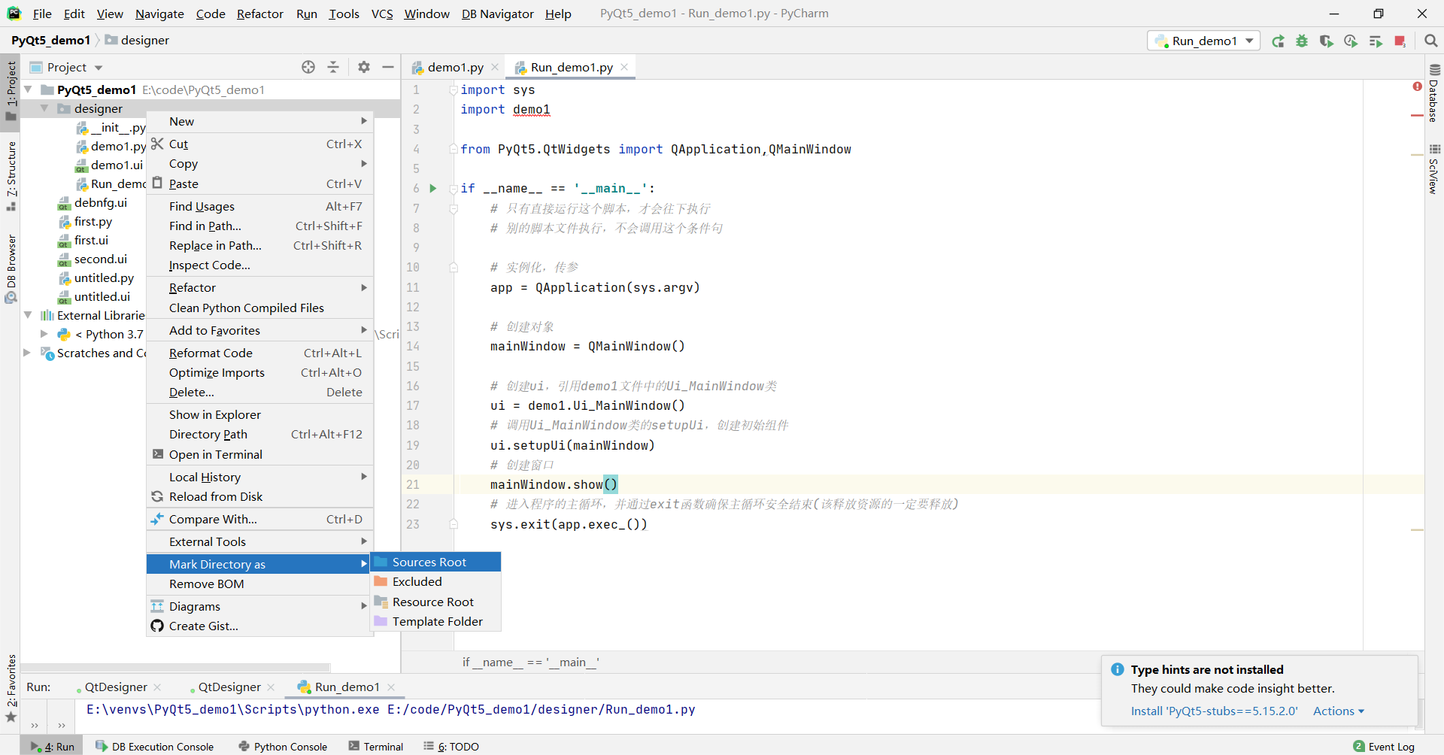Click the Debug bug icon in the toolbar
Image resolution: width=1444 pixels, height=755 pixels.
click(x=1302, y=41)
